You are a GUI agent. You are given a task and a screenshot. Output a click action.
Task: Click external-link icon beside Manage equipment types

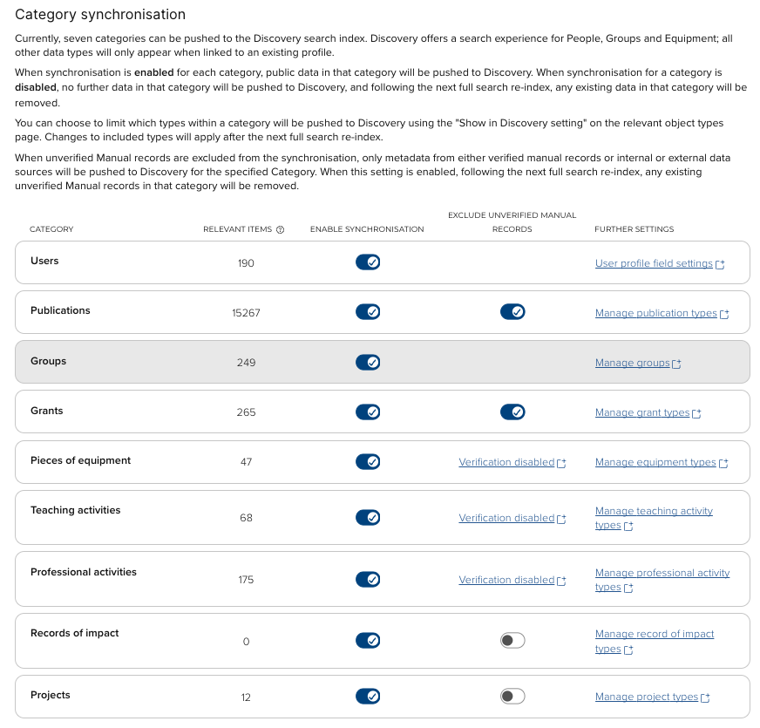coord(723,464)
